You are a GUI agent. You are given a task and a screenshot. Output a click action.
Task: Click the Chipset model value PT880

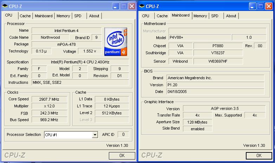(x=218, y=46)
